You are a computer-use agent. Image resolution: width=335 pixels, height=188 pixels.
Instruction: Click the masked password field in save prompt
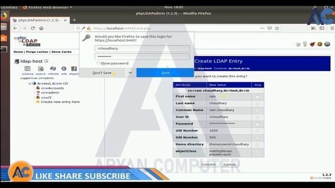(x=142, y=56)
